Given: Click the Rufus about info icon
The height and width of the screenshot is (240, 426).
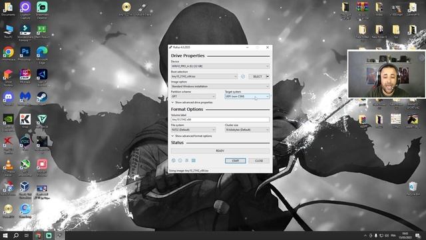Looking at the screenshot, I should coord(180,161).
